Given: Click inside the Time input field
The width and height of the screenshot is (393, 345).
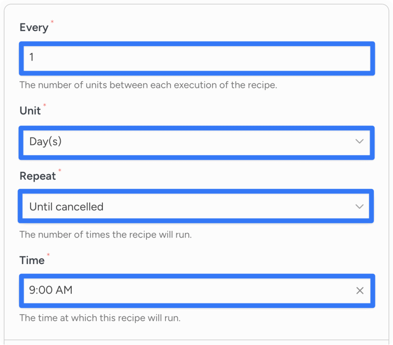Looking at the screenshot, I should tap(154, 291).
